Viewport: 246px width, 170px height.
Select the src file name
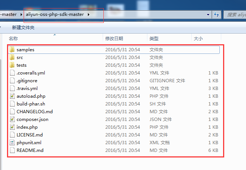20,58
